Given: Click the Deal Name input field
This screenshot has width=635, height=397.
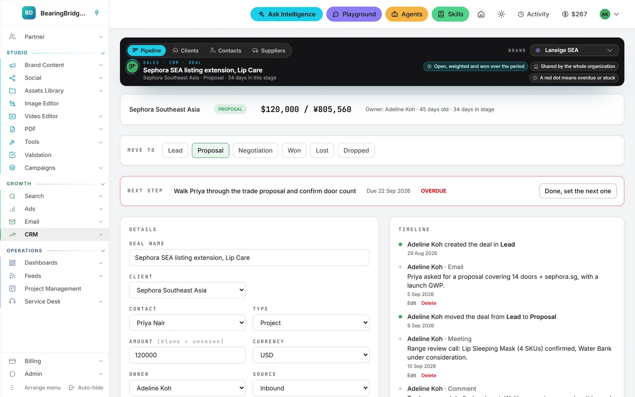Looking at the screenshot, I should point(249,258).
